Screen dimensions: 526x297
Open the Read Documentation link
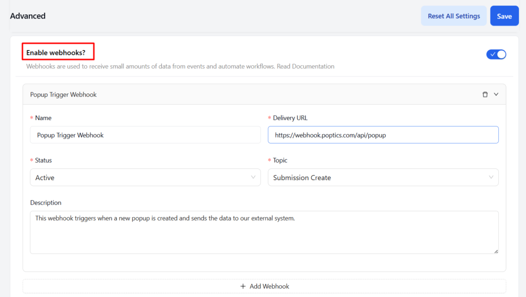click(305, 66)
